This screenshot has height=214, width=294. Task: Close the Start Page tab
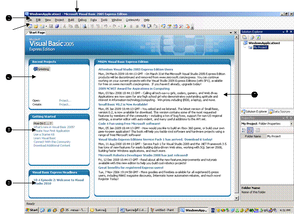tap(235, 33)
